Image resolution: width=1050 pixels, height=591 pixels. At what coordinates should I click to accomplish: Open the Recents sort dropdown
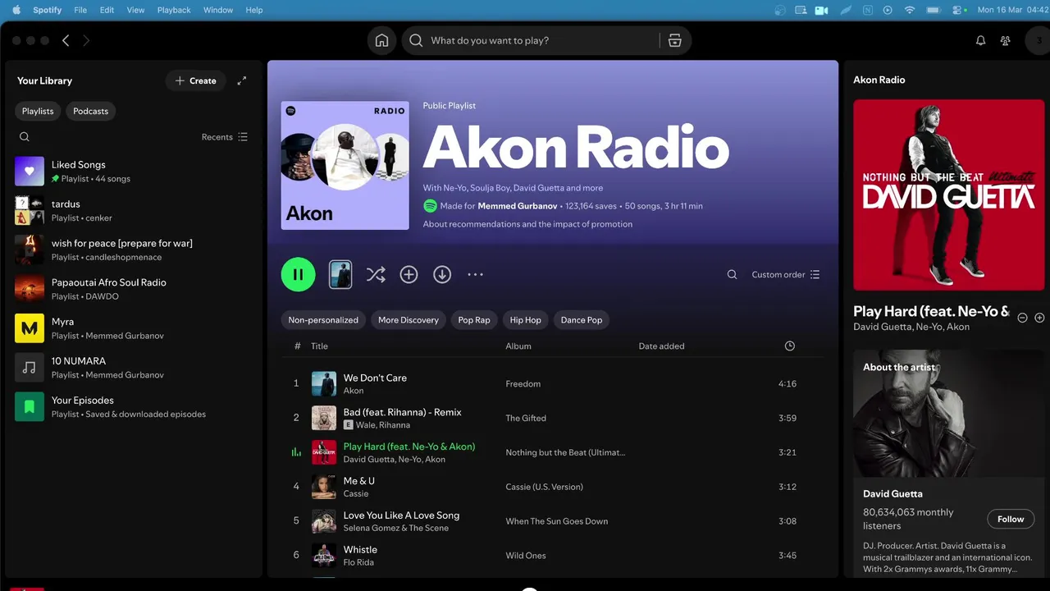[x=224, y=137]
